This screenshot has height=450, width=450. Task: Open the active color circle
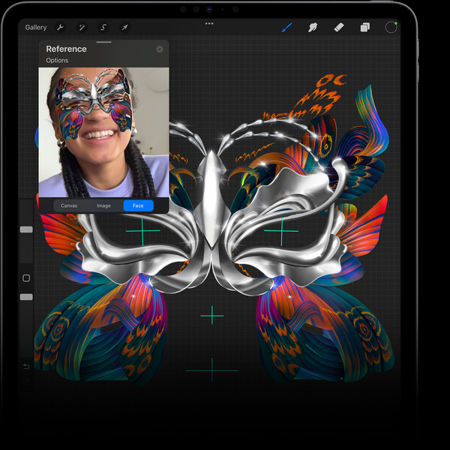pos(391,28)
